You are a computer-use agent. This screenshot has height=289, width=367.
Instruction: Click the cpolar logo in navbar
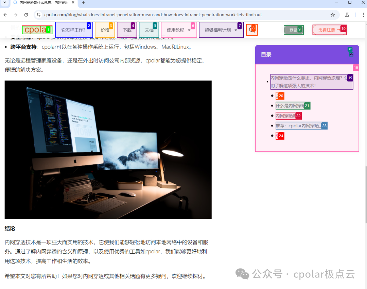[x=35, y=30]
